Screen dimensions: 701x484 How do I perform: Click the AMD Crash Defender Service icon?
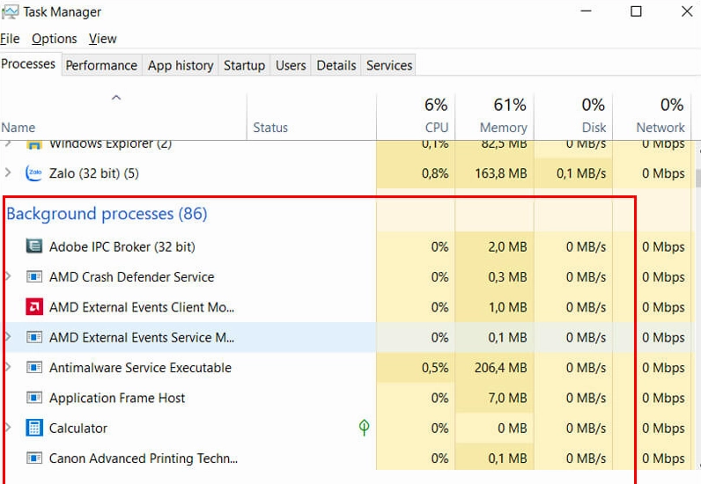pyautogui.click(x=34, y=277)
